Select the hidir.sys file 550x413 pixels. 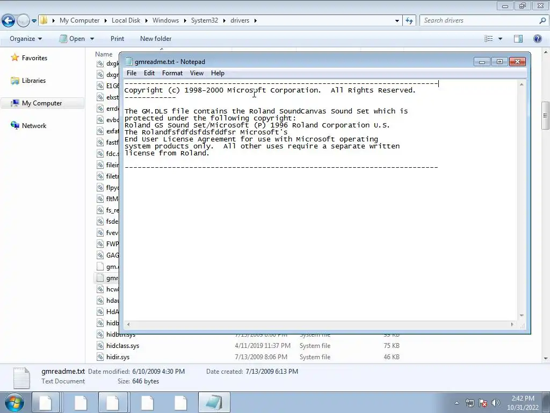pos(118,357)
